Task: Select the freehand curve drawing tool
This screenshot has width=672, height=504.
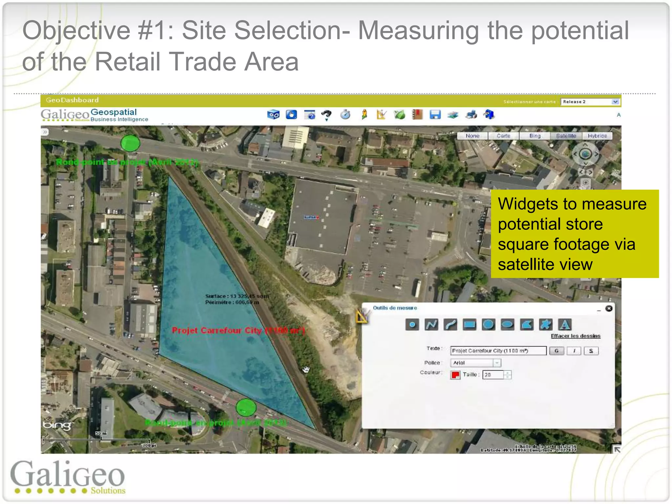Action: [450, 325]
